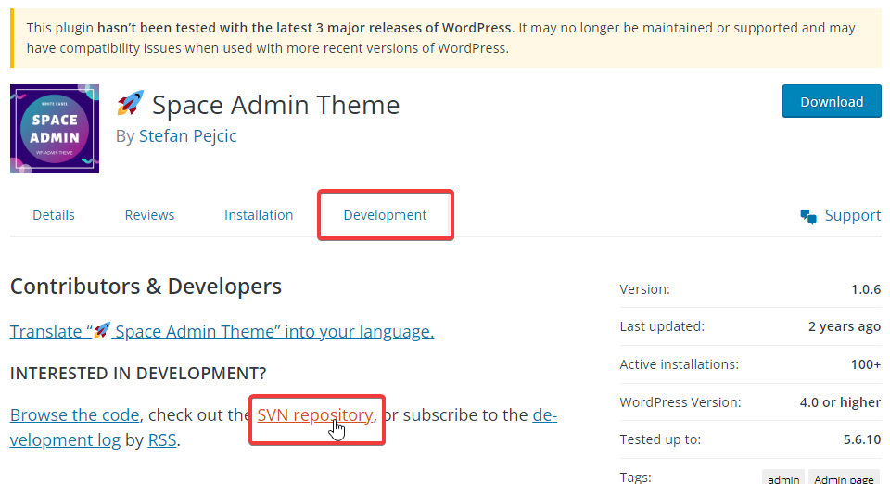Click the '2 years ago' last updated value
The width and height of the screenshot is (890, 484).
click(x=845, y=326)
